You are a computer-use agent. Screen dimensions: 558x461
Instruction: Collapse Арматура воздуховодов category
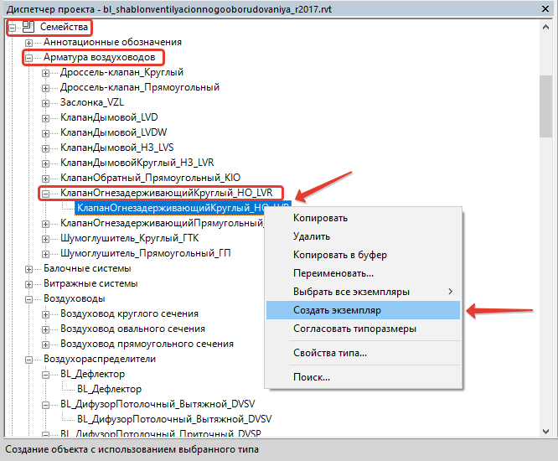pyautogui.click(x=29, y=57)
